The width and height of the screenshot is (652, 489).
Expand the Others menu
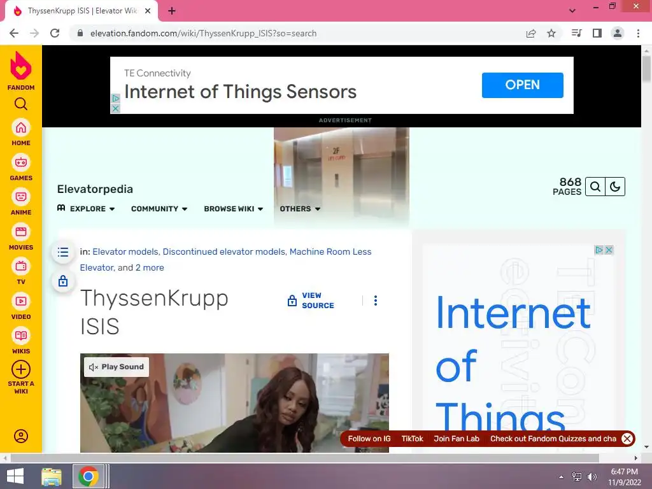[300, 209]
